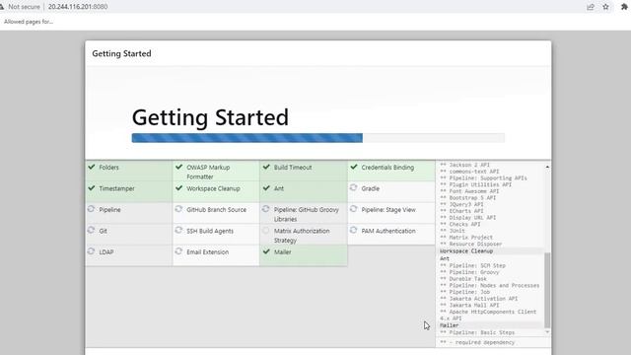The height and width of the screenshot is (355, 631).
Task: Click the spinner icon beside LDAP
Action: tap(92, 251)
